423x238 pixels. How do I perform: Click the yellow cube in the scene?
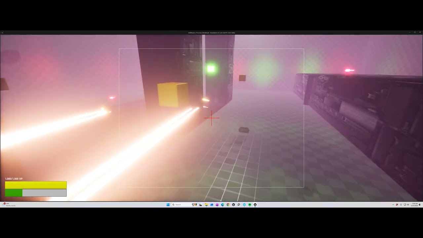(173, 95)
